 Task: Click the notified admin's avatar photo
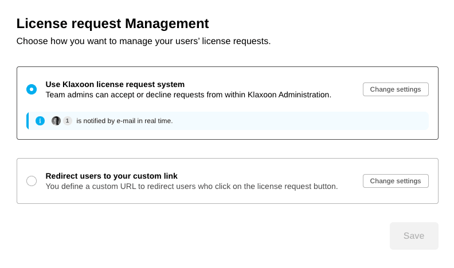[56, 121]
